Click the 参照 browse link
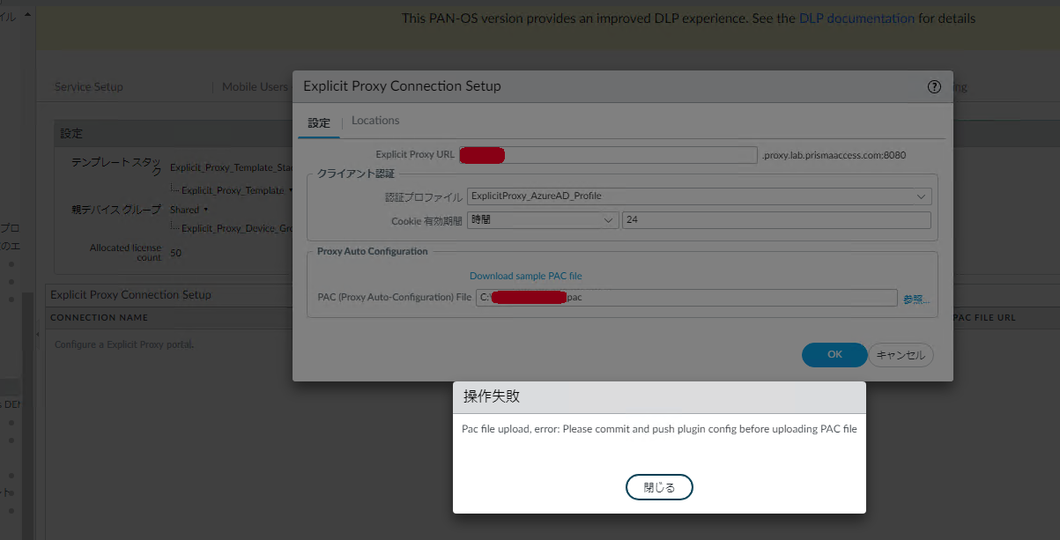This screenshot has height=540, width=1060. point(915,300)
